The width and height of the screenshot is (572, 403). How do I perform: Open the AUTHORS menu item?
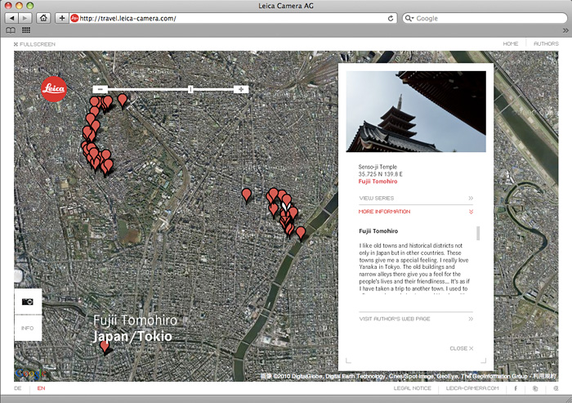pyautogui.click(x=546, y=43)
